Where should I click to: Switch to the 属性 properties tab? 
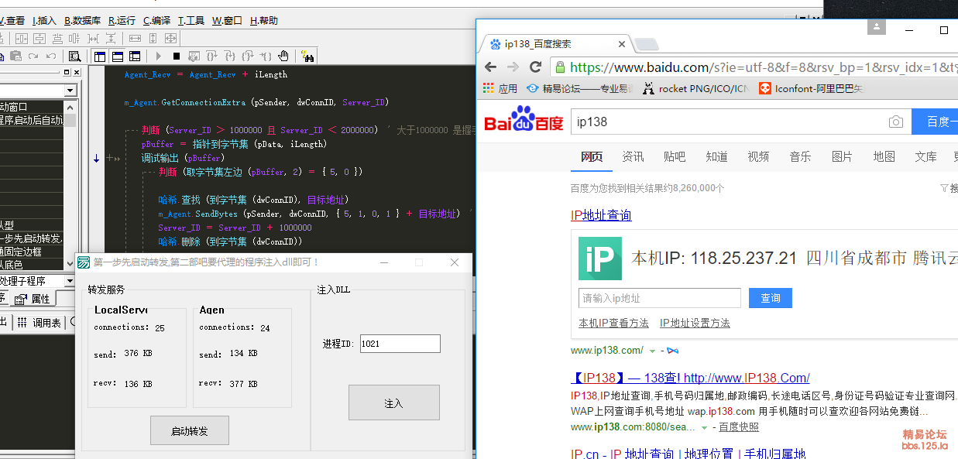point(33,299)
